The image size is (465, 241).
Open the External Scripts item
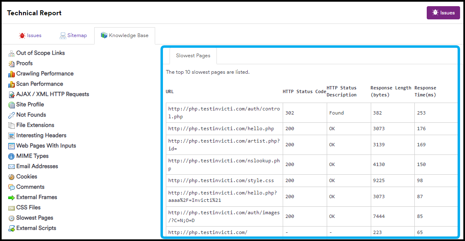pos(36,228)
